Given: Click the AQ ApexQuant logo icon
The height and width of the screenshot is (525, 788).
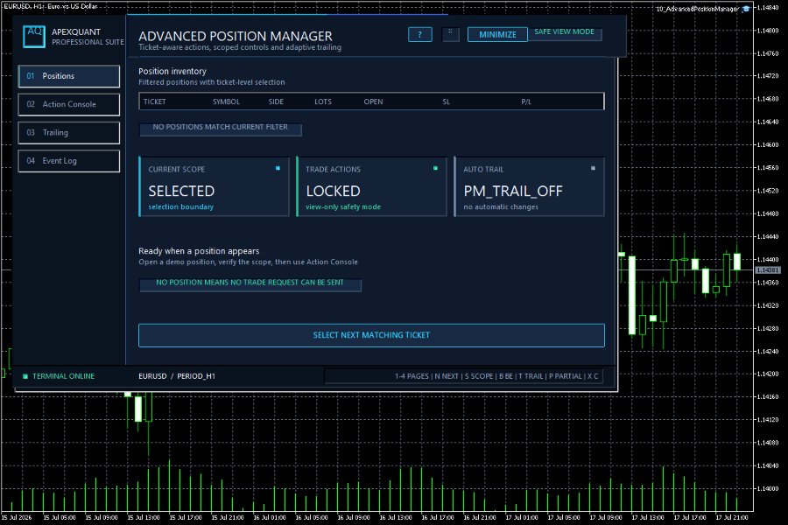Looking at the screenshot, I should pos(34,37).
